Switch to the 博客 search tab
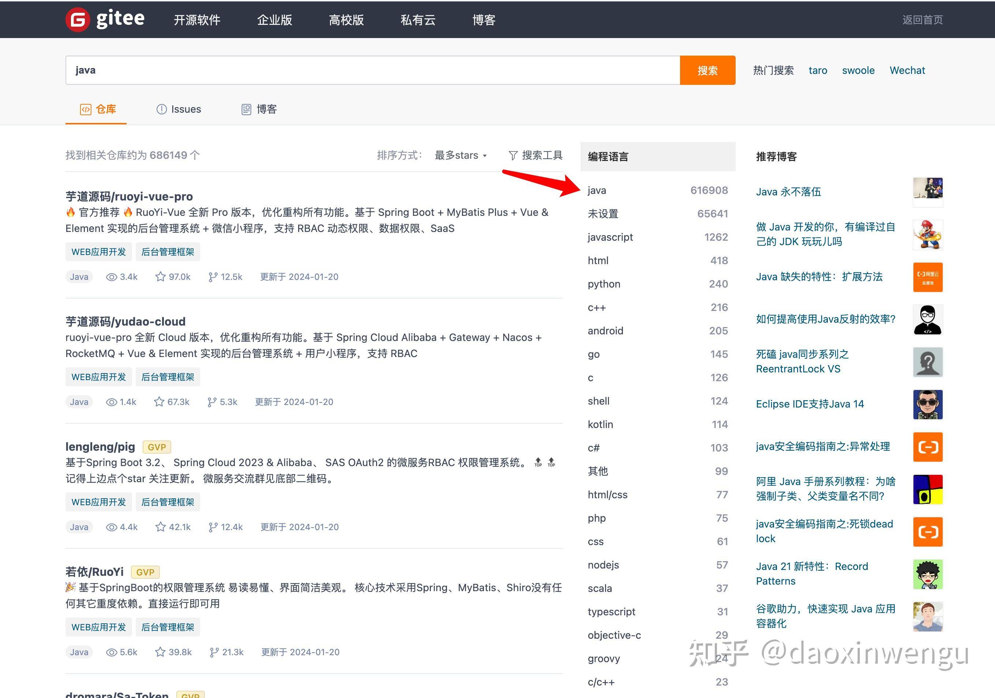This screenshot has height=698, width=995. click(259, 110)
